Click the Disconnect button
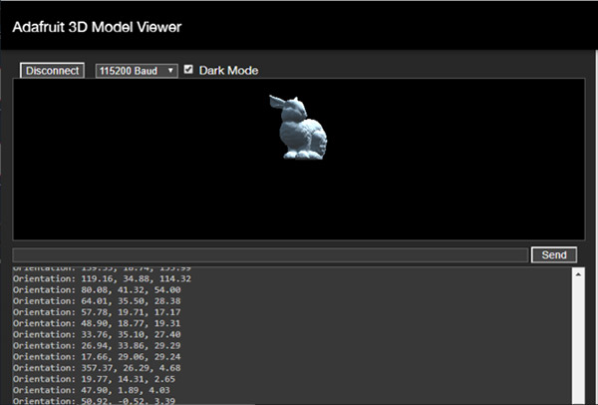This screenshot has height=405, width=598. pos(52,71)
